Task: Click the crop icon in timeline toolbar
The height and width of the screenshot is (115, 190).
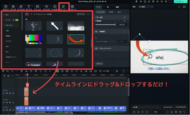Action: point(31,71)
